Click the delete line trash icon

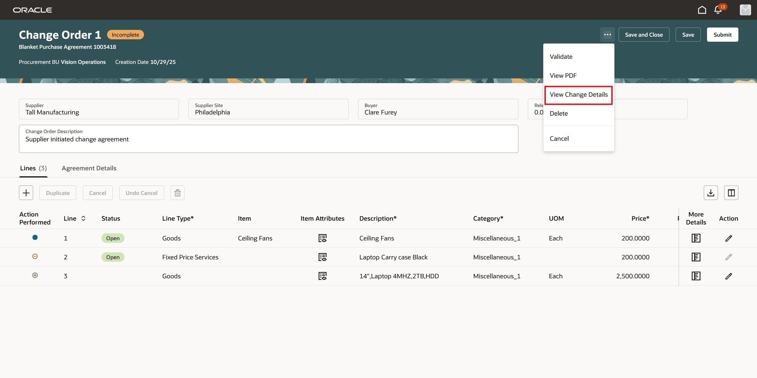coord(177,193)
